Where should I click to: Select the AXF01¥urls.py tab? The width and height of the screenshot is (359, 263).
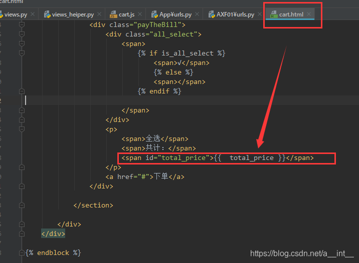coord(235,14)
